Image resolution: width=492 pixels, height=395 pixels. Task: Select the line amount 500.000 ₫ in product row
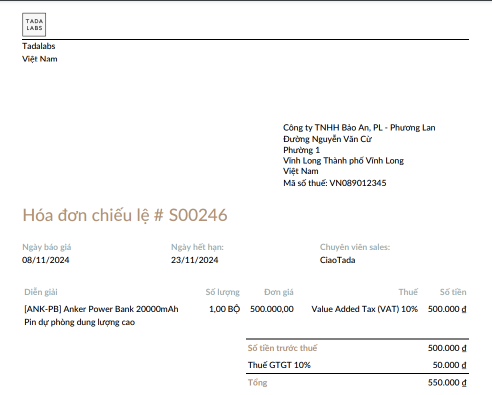pyautogui.click(x=447, y=309)
